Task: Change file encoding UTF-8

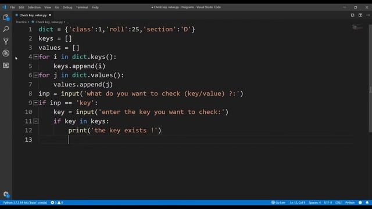Action: click(328, 203)
